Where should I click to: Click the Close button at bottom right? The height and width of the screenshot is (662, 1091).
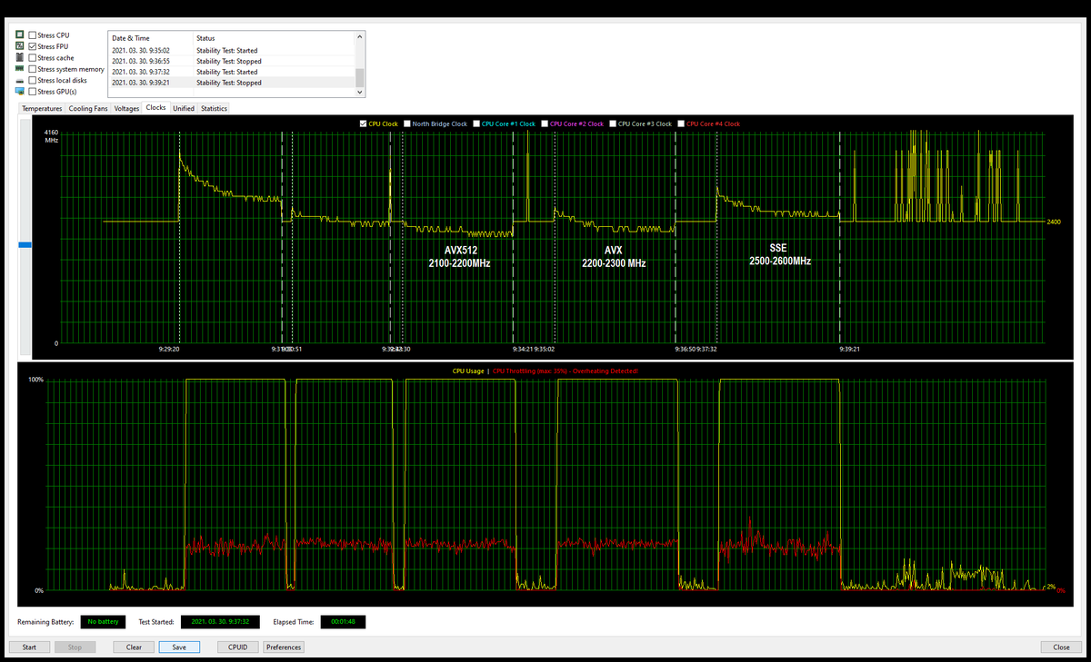coord(1061,647)
